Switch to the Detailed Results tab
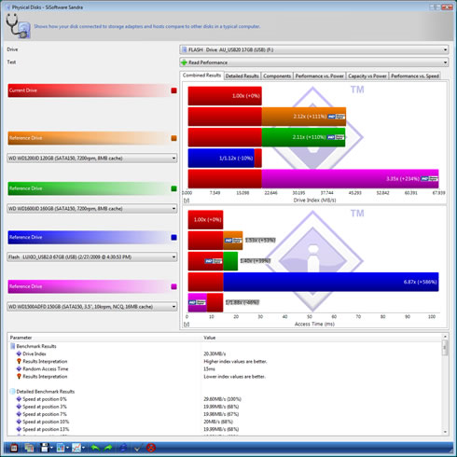This screenshot has width=457, height=457. click(x=242, y=76)
